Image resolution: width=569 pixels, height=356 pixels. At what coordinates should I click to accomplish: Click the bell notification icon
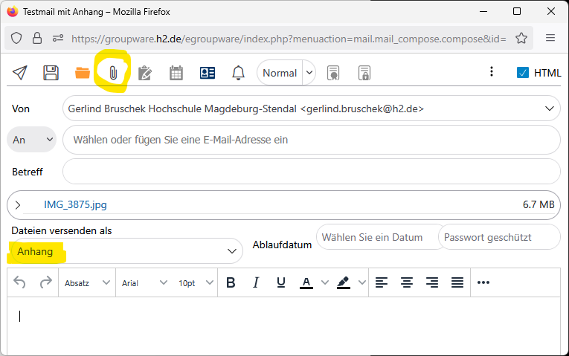[x=239, y=73]
